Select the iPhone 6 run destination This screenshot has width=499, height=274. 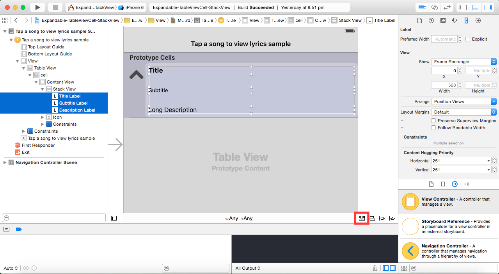tap(131, 7)
